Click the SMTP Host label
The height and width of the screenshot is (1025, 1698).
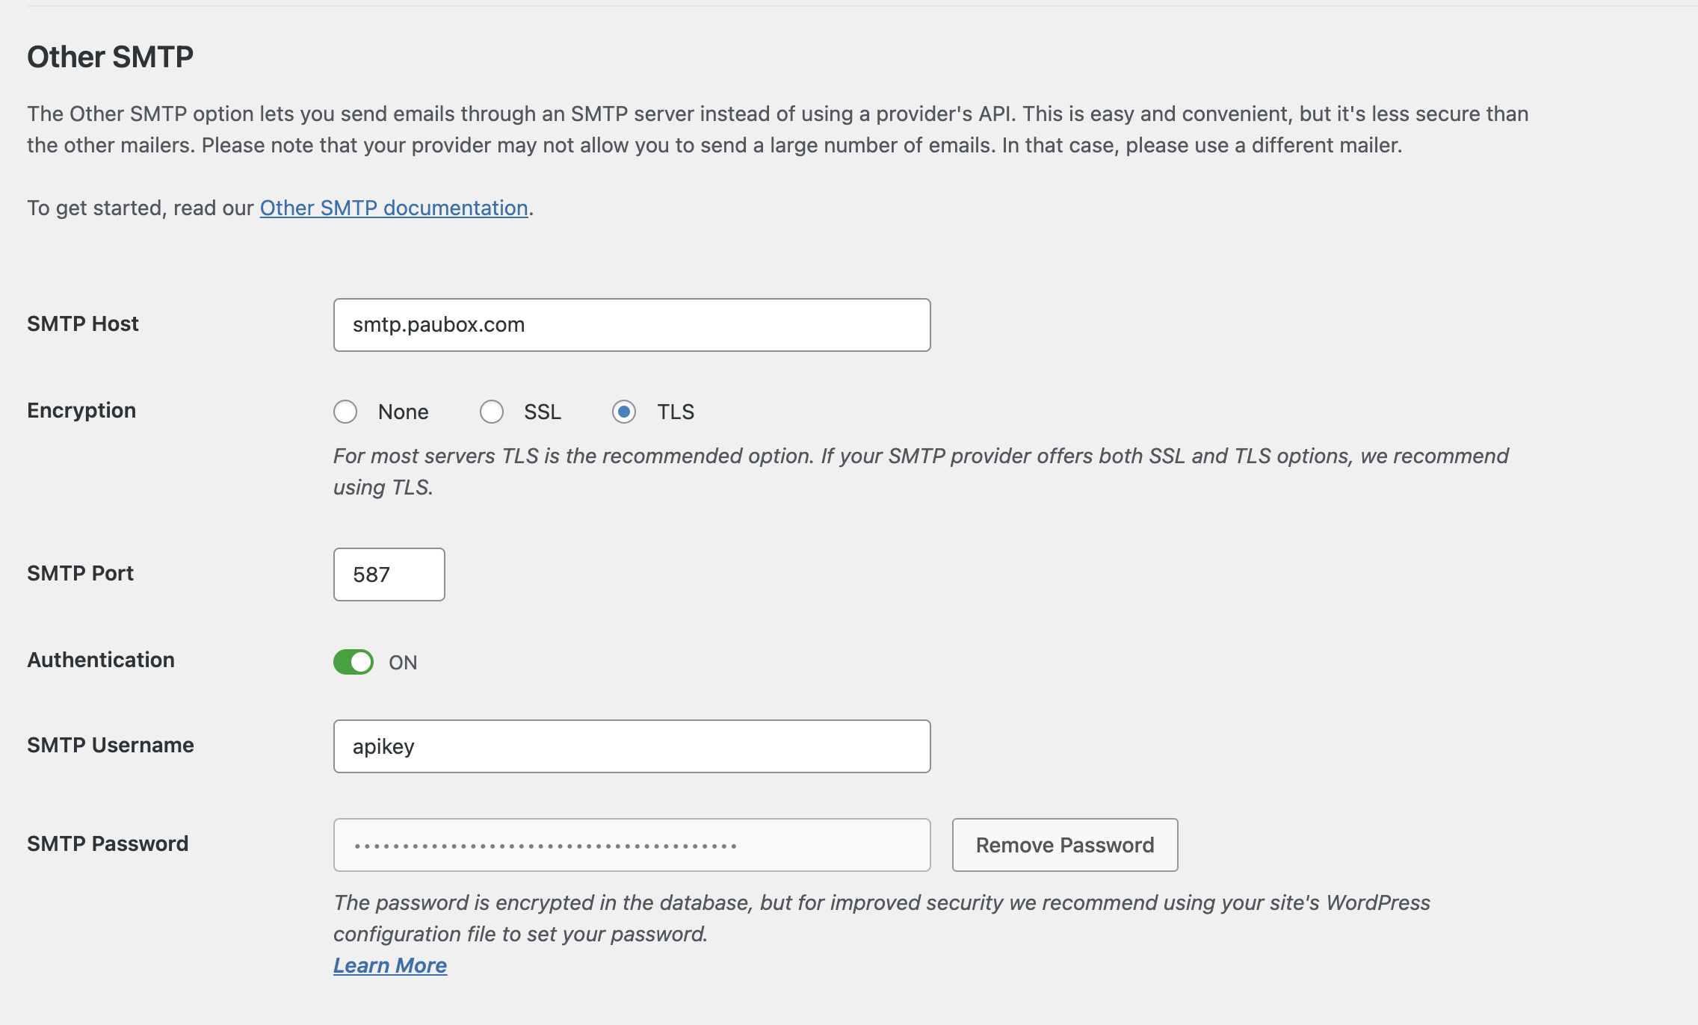pyautogui.click(x=83, y=323)
